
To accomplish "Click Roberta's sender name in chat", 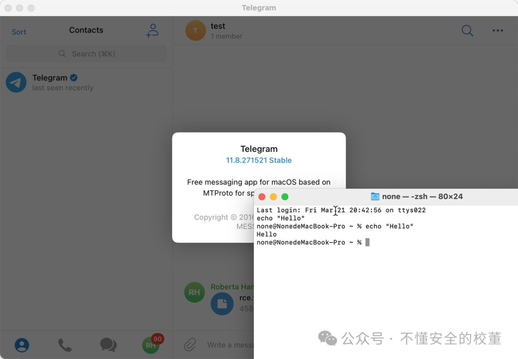I will 232,287.
